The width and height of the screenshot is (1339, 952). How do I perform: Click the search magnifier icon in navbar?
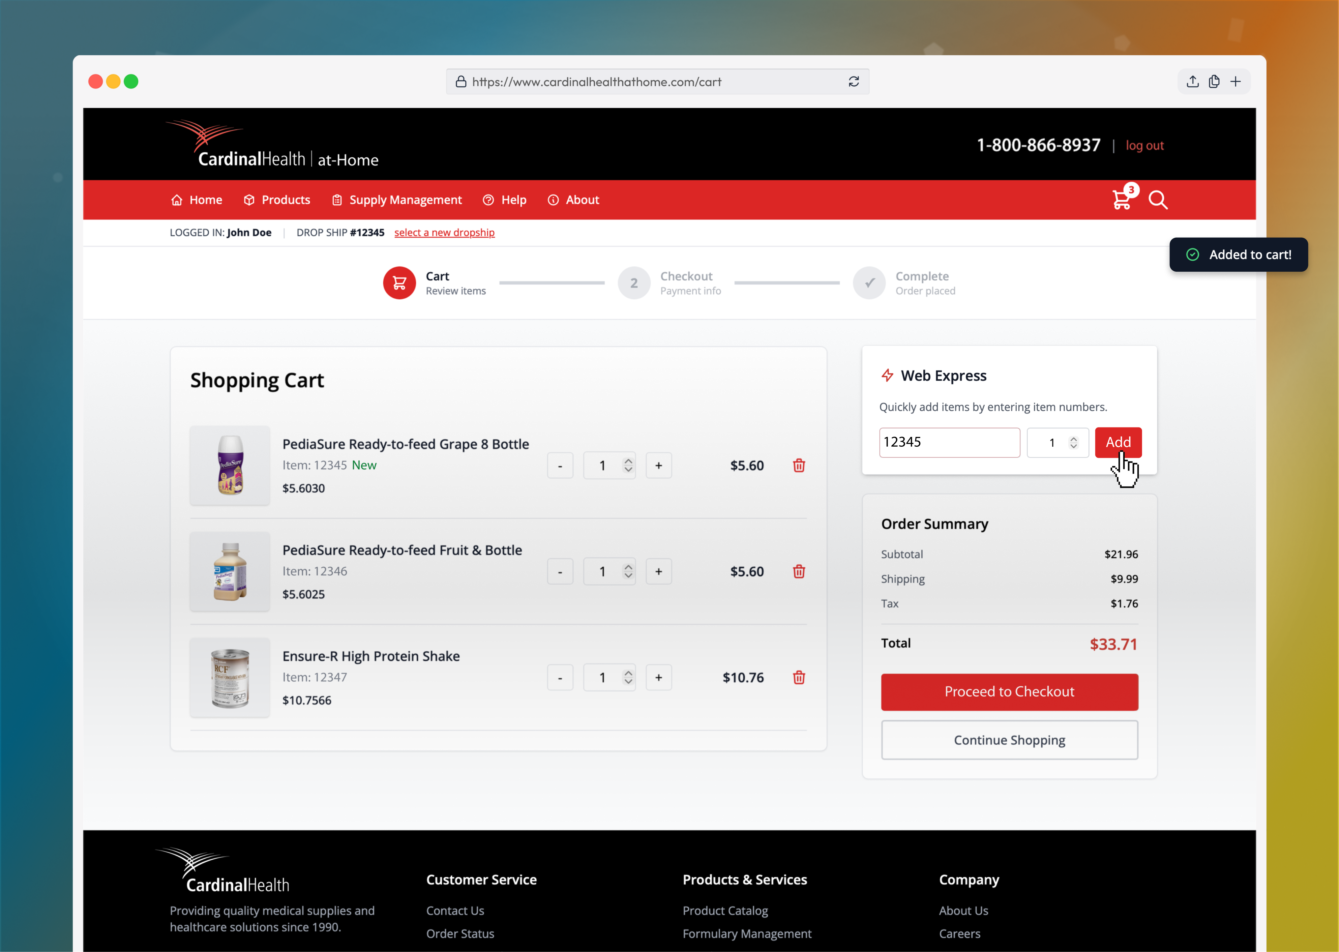(x=1158, y=200)
